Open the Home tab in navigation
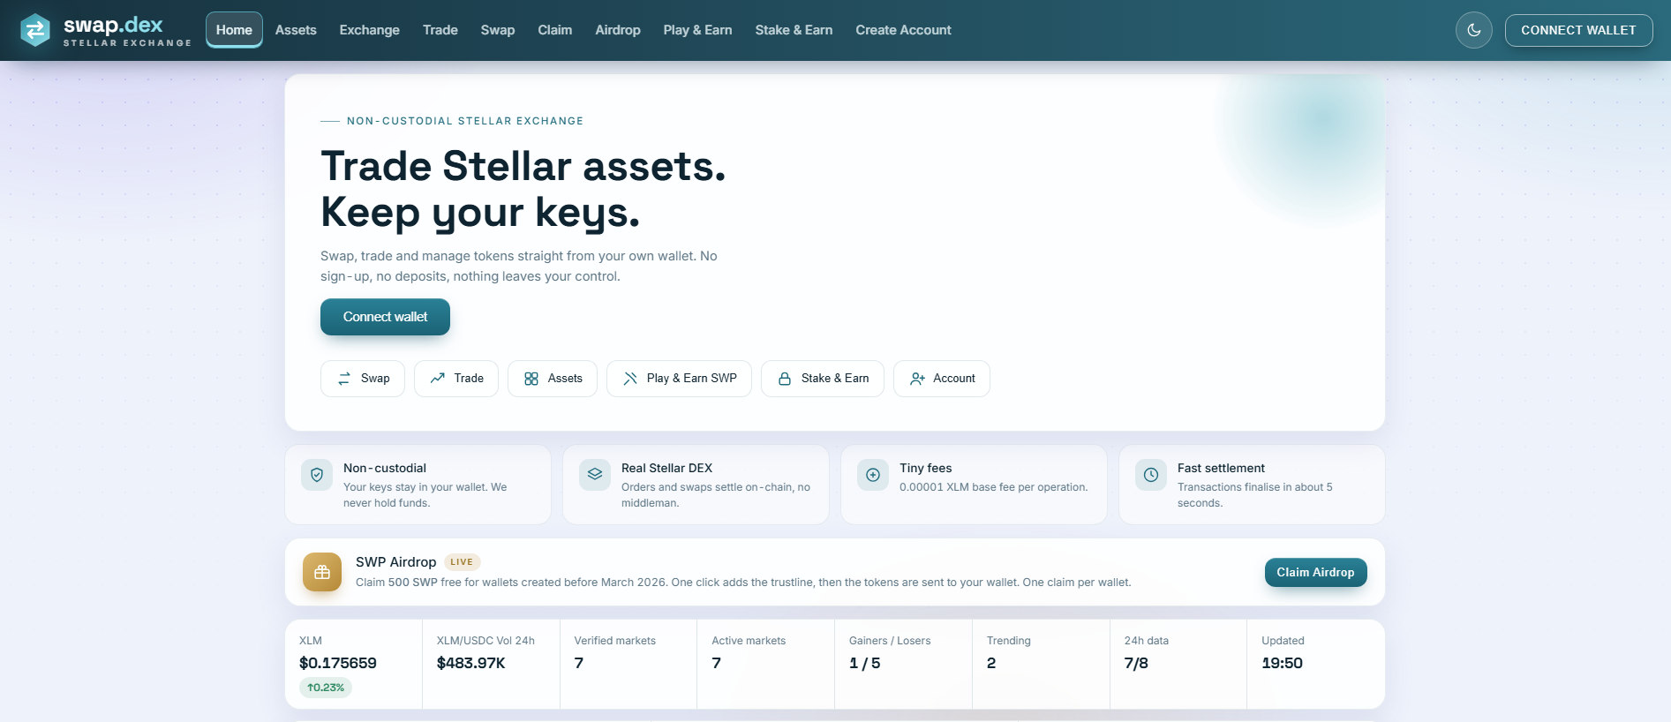 tap(234, 30)
